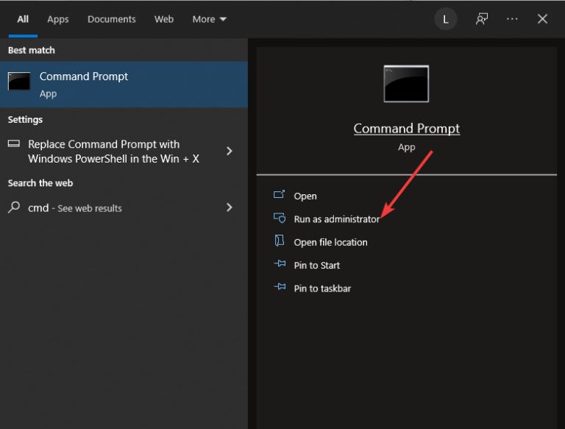Screen dimensions: 565x429
Task: Click the Pin to Start pin icon
Action: coord(280,264)
